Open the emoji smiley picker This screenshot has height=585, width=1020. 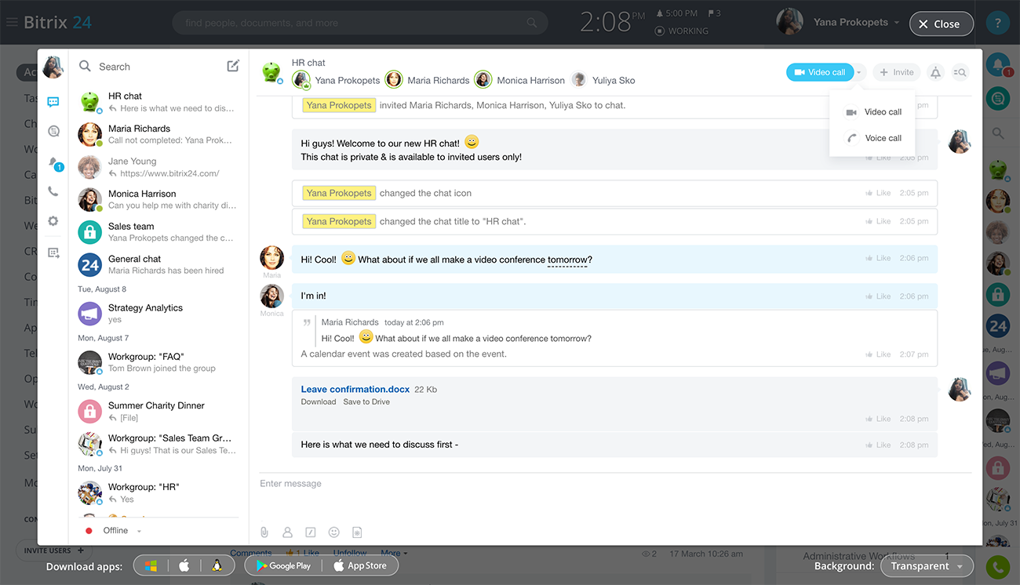pos(333,532)
